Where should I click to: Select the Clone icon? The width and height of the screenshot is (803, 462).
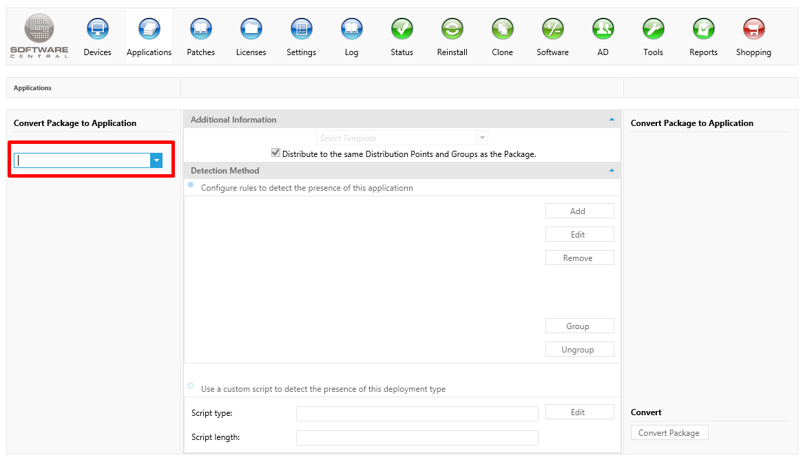502,30
